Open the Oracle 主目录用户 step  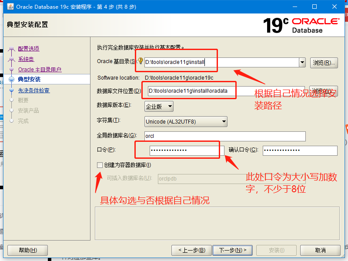[40, 70]
